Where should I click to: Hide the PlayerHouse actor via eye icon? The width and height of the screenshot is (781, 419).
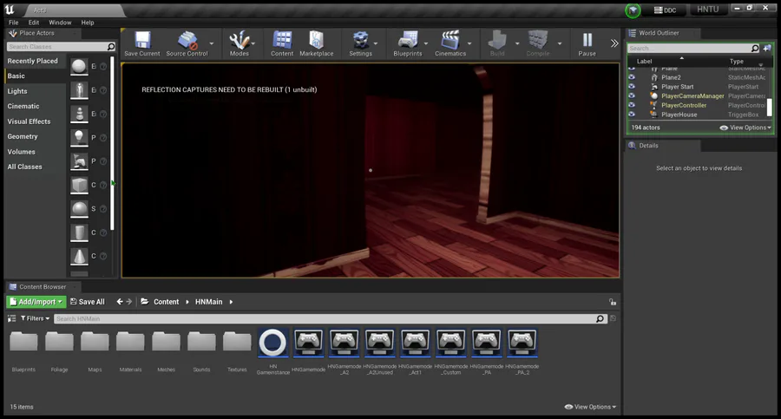click(x=632, y=115)
